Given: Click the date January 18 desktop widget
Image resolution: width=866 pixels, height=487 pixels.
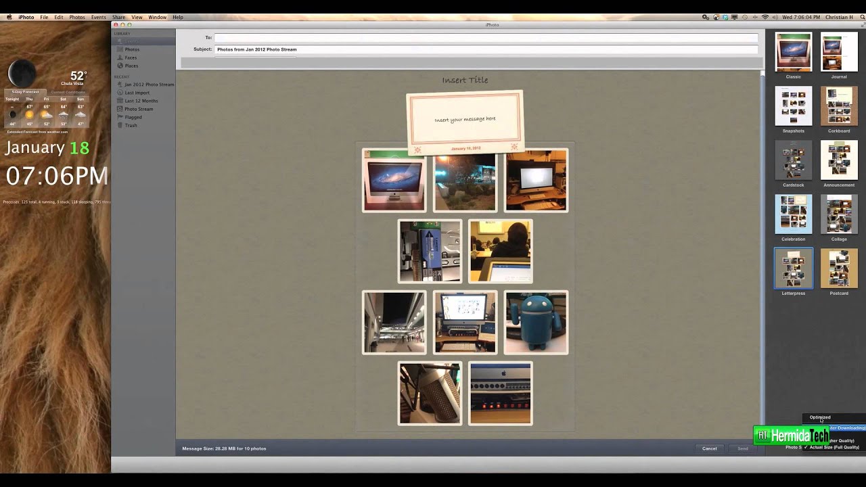Looking at the screenshot, I should (47, 147).
